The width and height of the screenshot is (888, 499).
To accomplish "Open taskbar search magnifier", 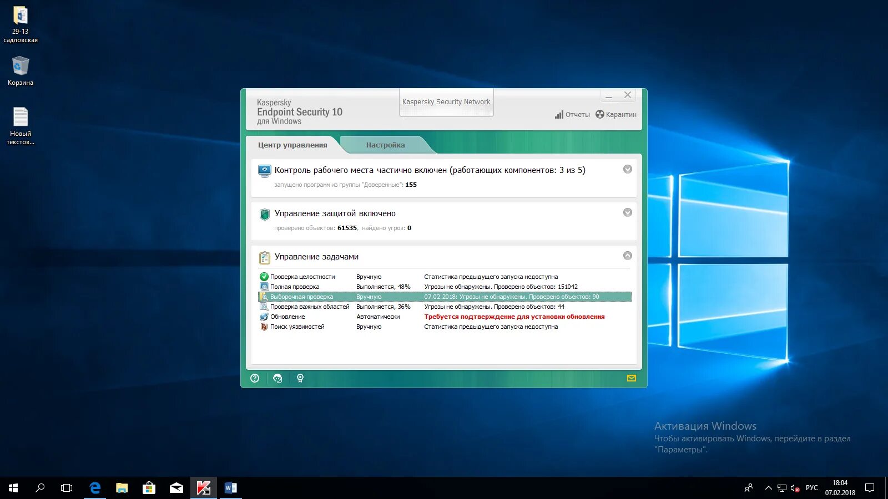I will point(40,488).
